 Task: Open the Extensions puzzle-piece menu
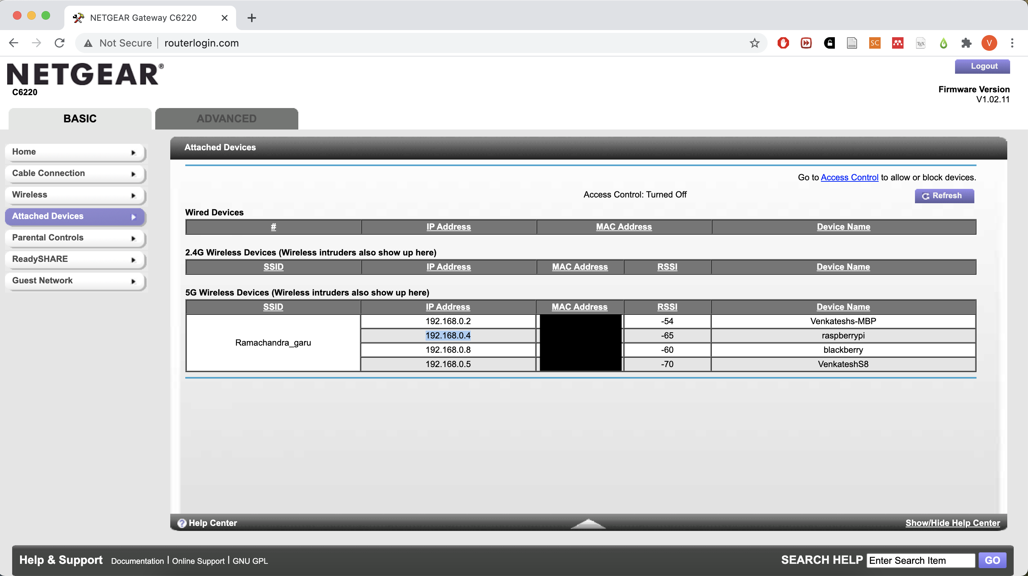(966, 43)
